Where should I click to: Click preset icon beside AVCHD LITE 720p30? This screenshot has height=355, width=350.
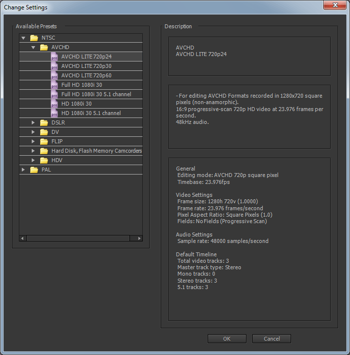click(55, 66)
